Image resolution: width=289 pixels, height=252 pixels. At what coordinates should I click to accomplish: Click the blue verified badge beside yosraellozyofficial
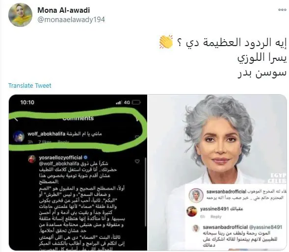coord(86,157)
